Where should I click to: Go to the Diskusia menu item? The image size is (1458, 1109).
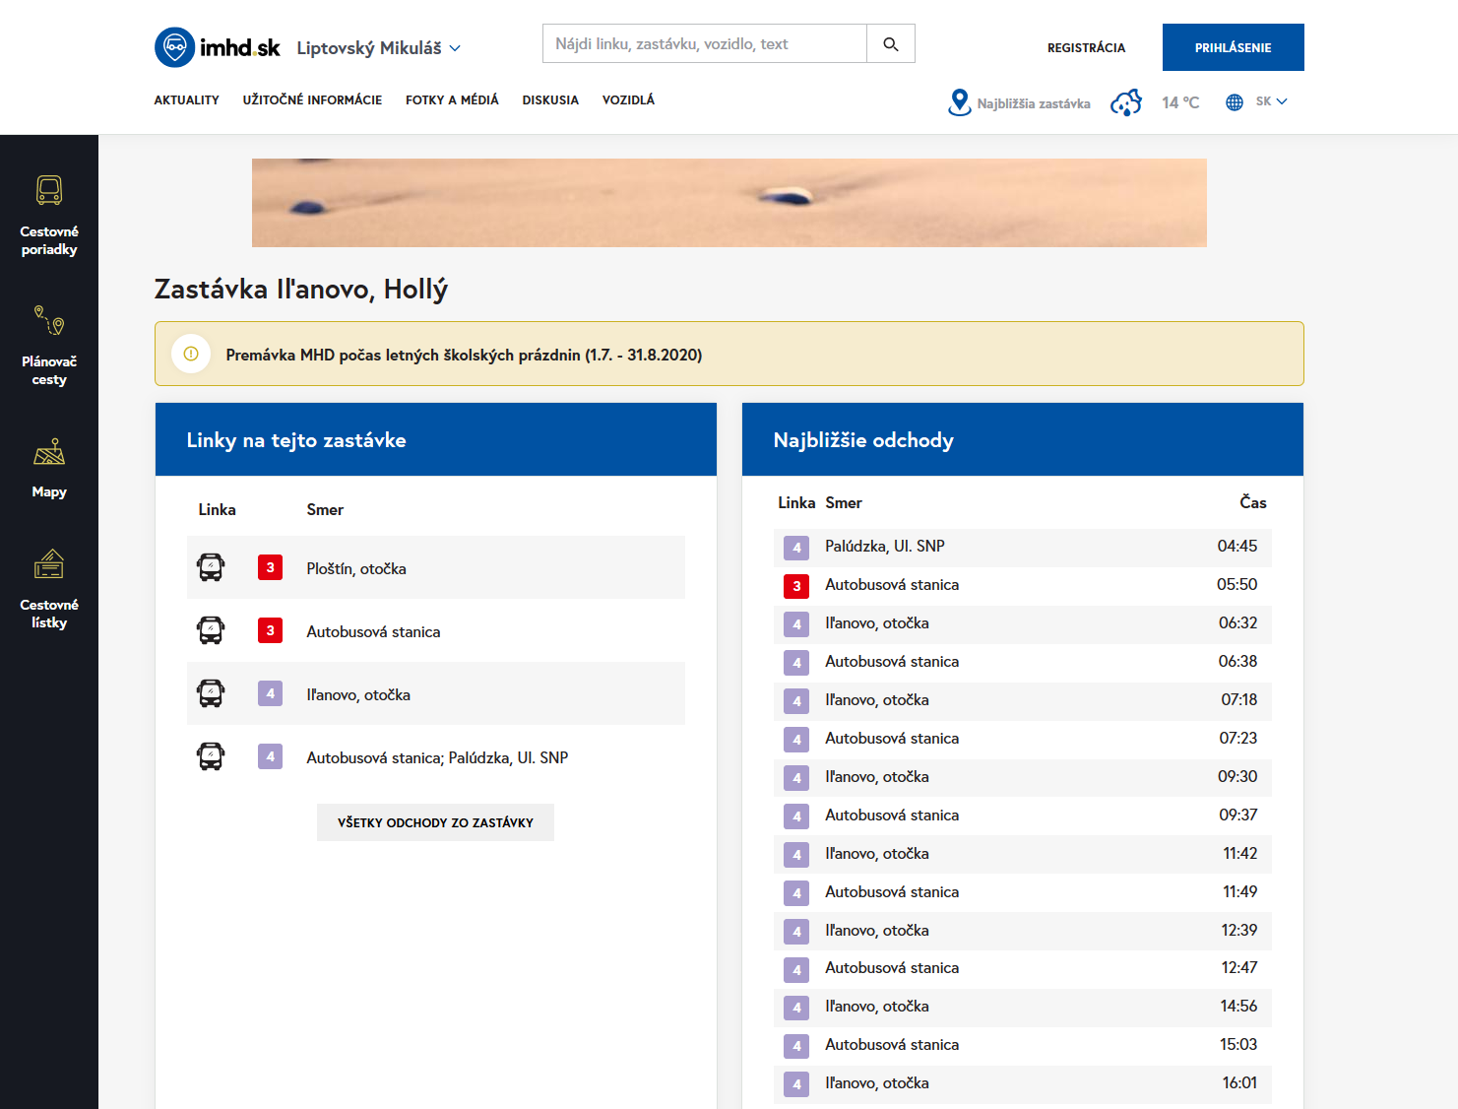tap(550, 100)
